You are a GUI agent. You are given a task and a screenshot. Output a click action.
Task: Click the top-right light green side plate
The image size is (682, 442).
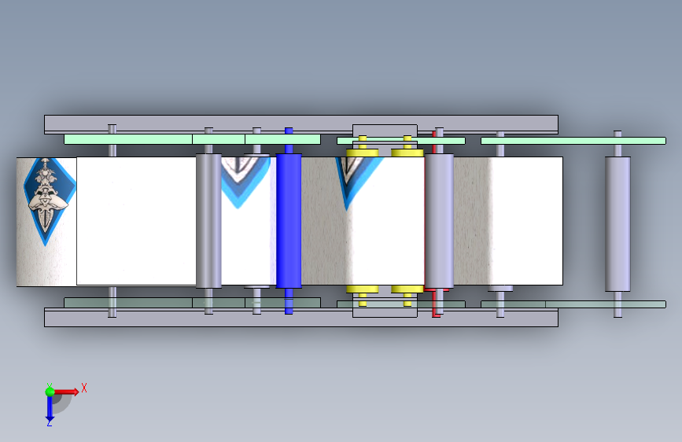pyautogui.click(x=573, y=141)
